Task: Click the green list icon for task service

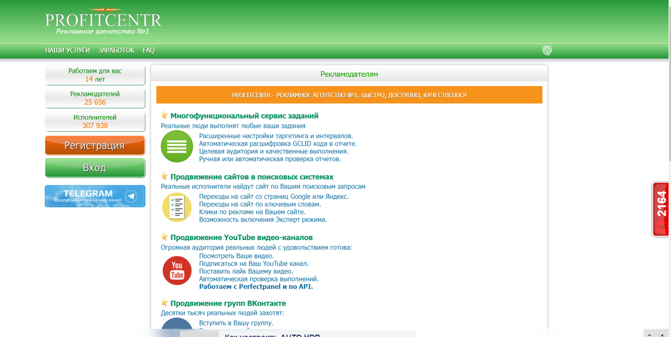Action: [177, 148]
